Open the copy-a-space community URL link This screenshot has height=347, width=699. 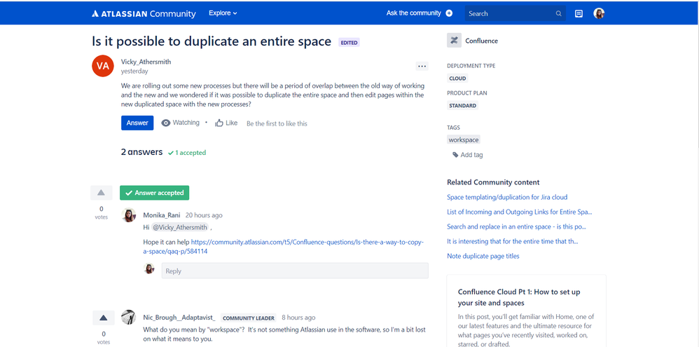coord(284,247)
